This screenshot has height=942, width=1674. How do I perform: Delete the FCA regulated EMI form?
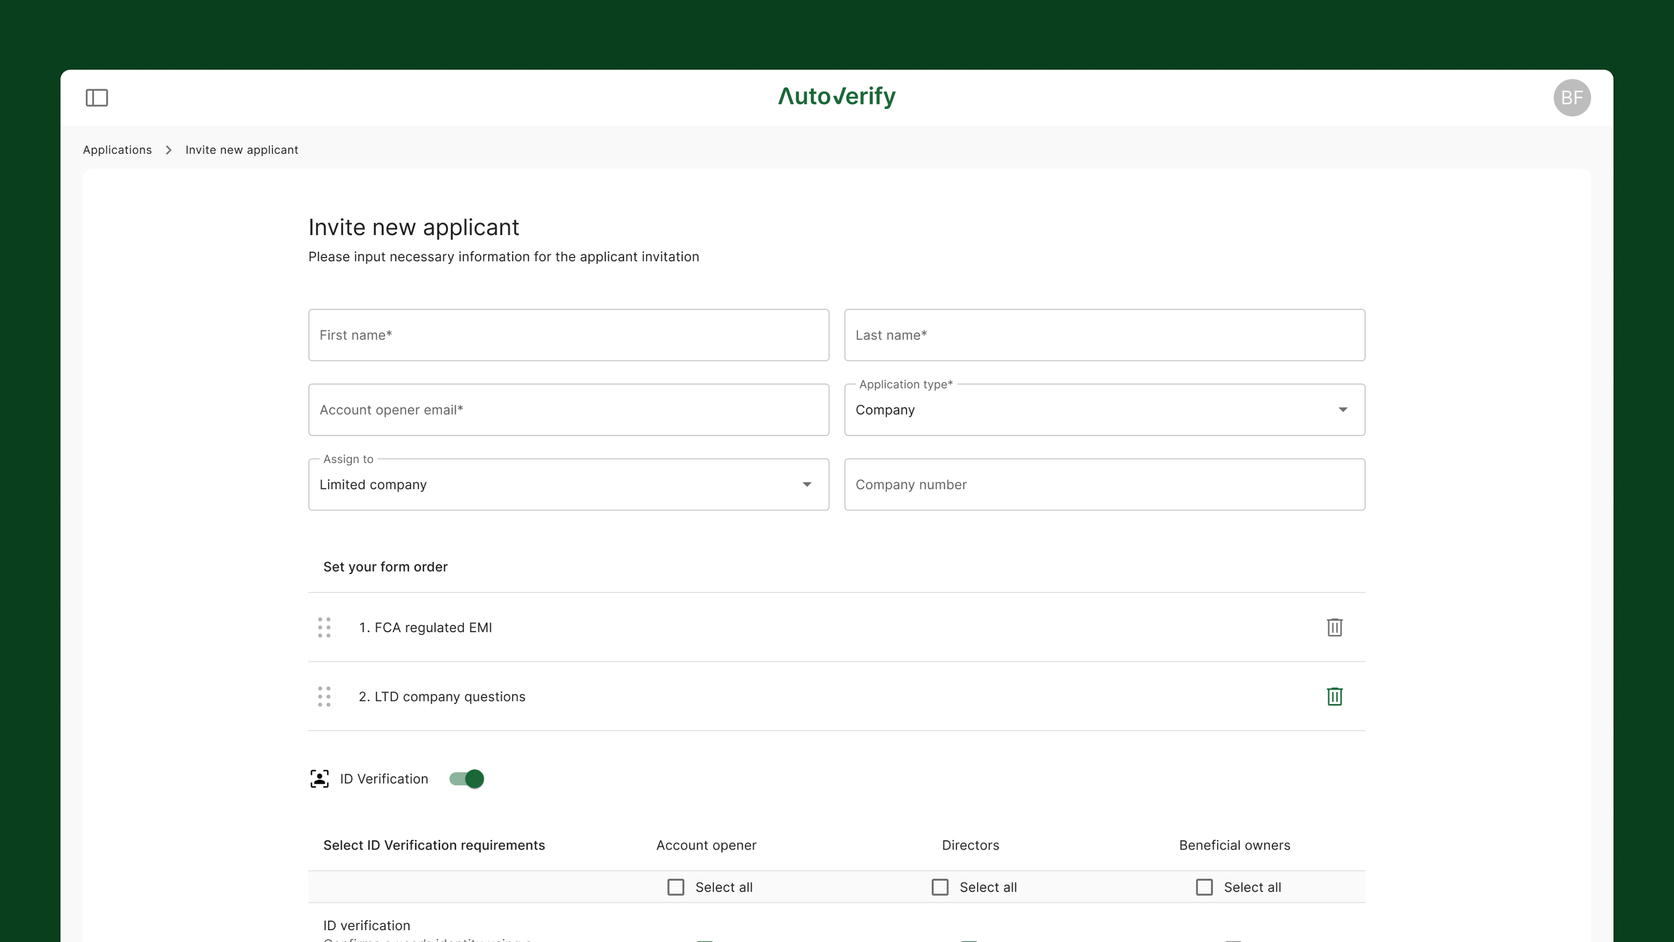click(1334, 628)
